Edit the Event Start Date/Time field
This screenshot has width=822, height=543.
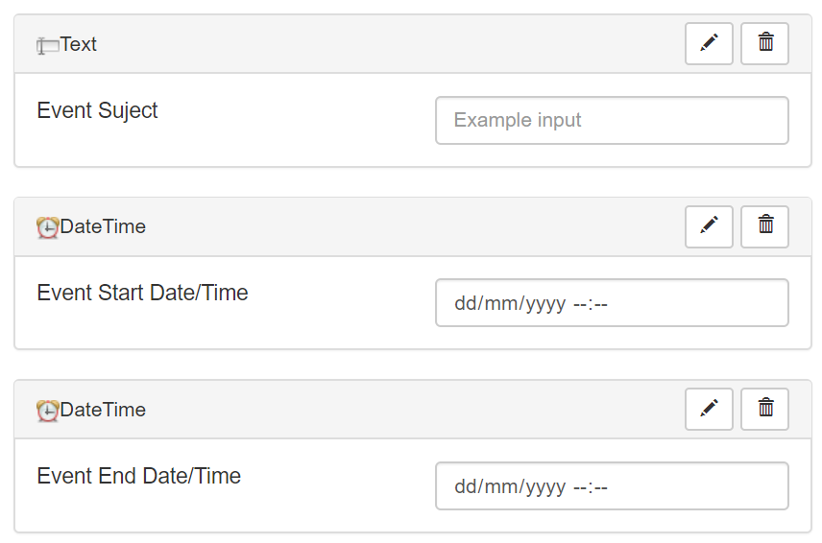coord(709,225)
